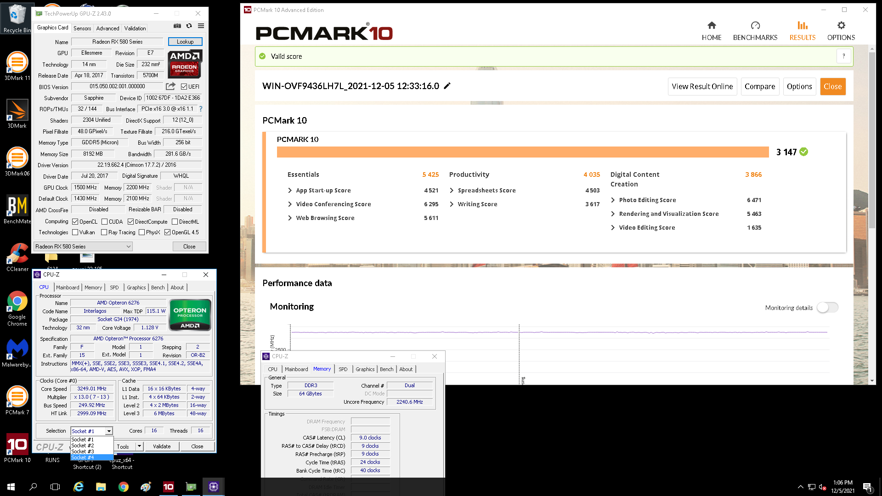Open 3DMark desktop shortcut
This screenshot has width=882, height=496.
pos(17,114)
